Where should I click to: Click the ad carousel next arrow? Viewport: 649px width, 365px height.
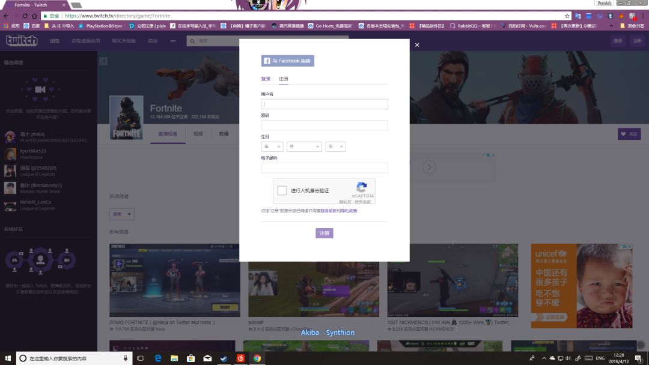click(429, 167)
